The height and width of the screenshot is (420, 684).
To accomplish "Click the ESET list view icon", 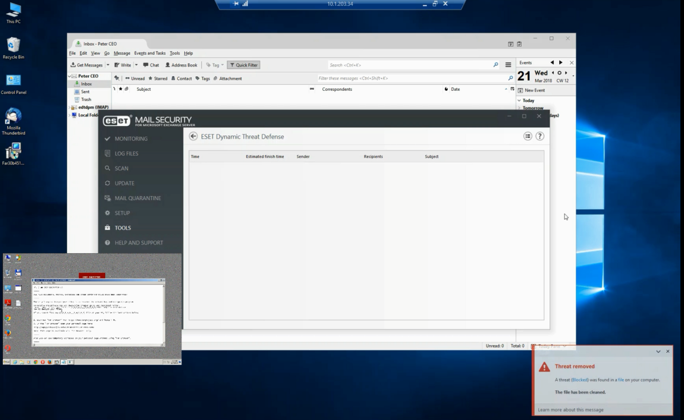I will point(528,136).
